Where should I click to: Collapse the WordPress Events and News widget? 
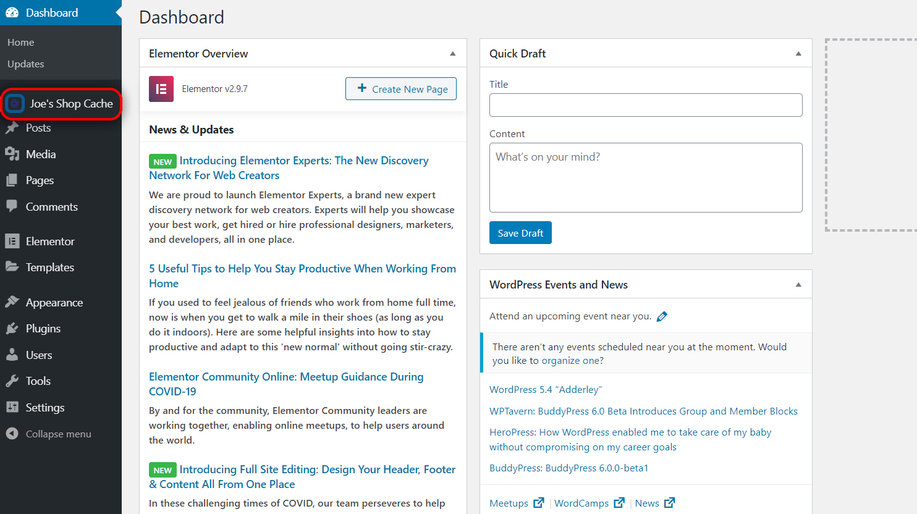[x=798, y=285]
